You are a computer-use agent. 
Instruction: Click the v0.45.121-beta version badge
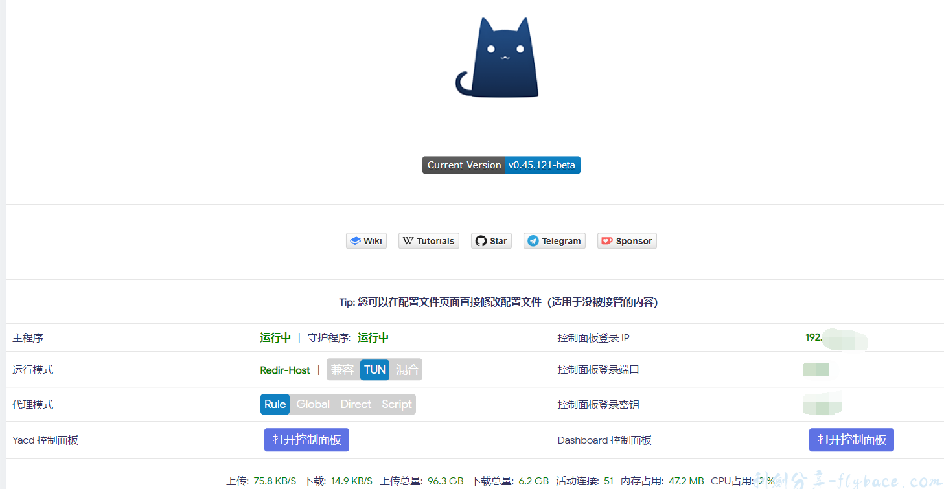(x=542, y=165)
